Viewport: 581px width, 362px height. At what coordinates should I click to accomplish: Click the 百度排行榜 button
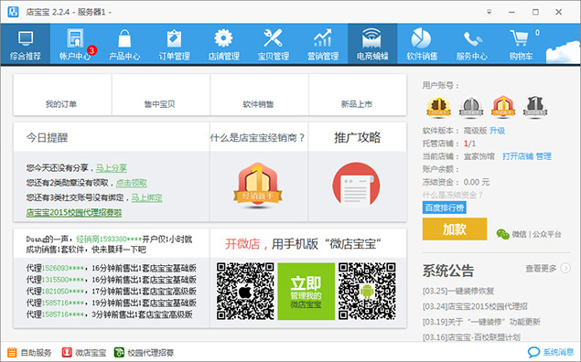point(445,208)
